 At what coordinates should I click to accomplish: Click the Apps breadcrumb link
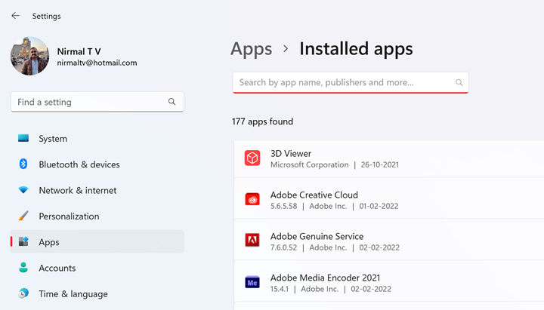[251, 49]
